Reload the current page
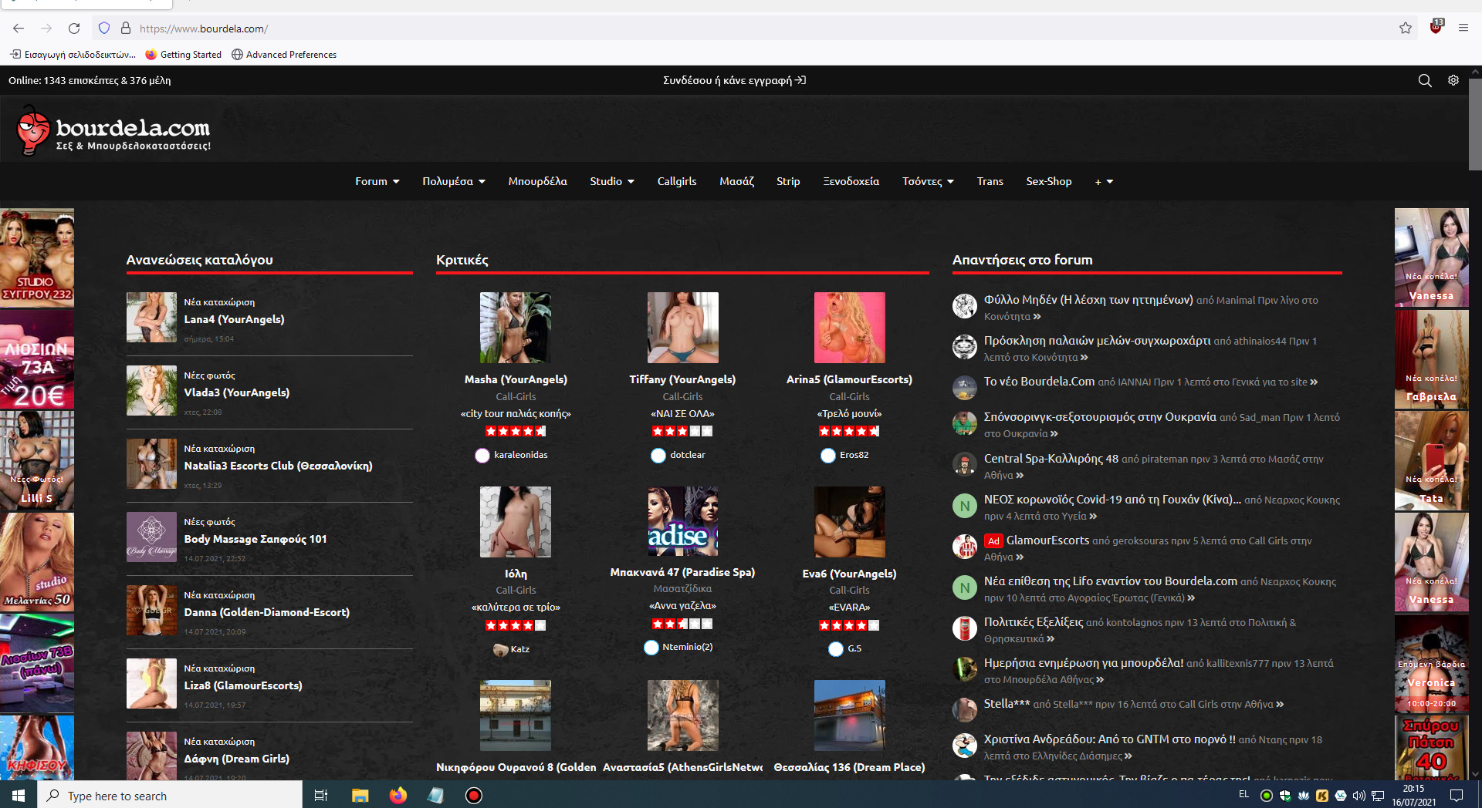The height and width of the screenshot is (808, 1482). tap(74, 29)
